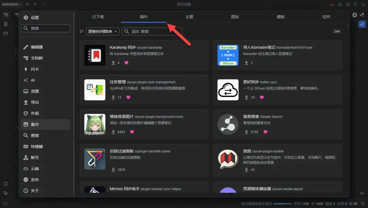The image size is (368, 208).
Task: Open 任务管理 plugin thumbnail
Action: (x=95, y=90)
